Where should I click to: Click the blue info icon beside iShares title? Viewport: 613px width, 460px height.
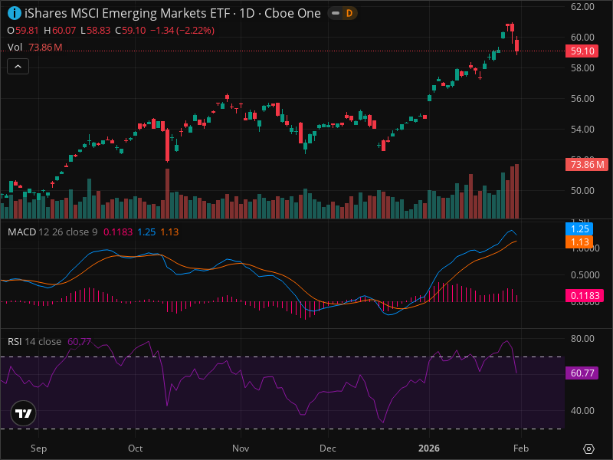(x=15, y=13)
